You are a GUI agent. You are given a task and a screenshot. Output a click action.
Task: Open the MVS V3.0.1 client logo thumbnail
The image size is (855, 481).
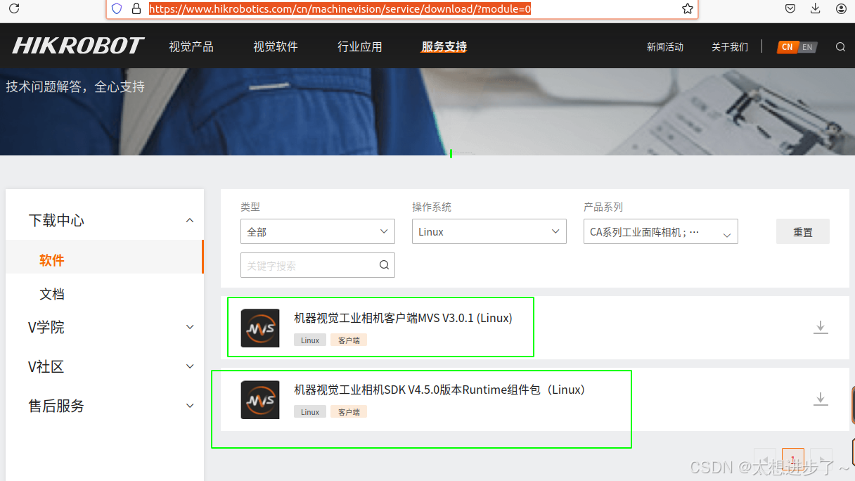[260, 328]
